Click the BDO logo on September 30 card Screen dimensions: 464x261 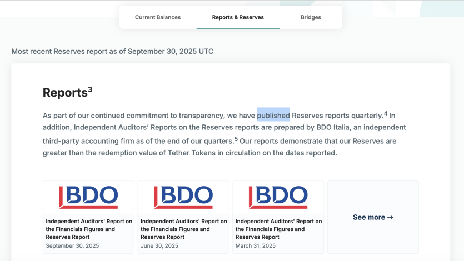point(88,197)
